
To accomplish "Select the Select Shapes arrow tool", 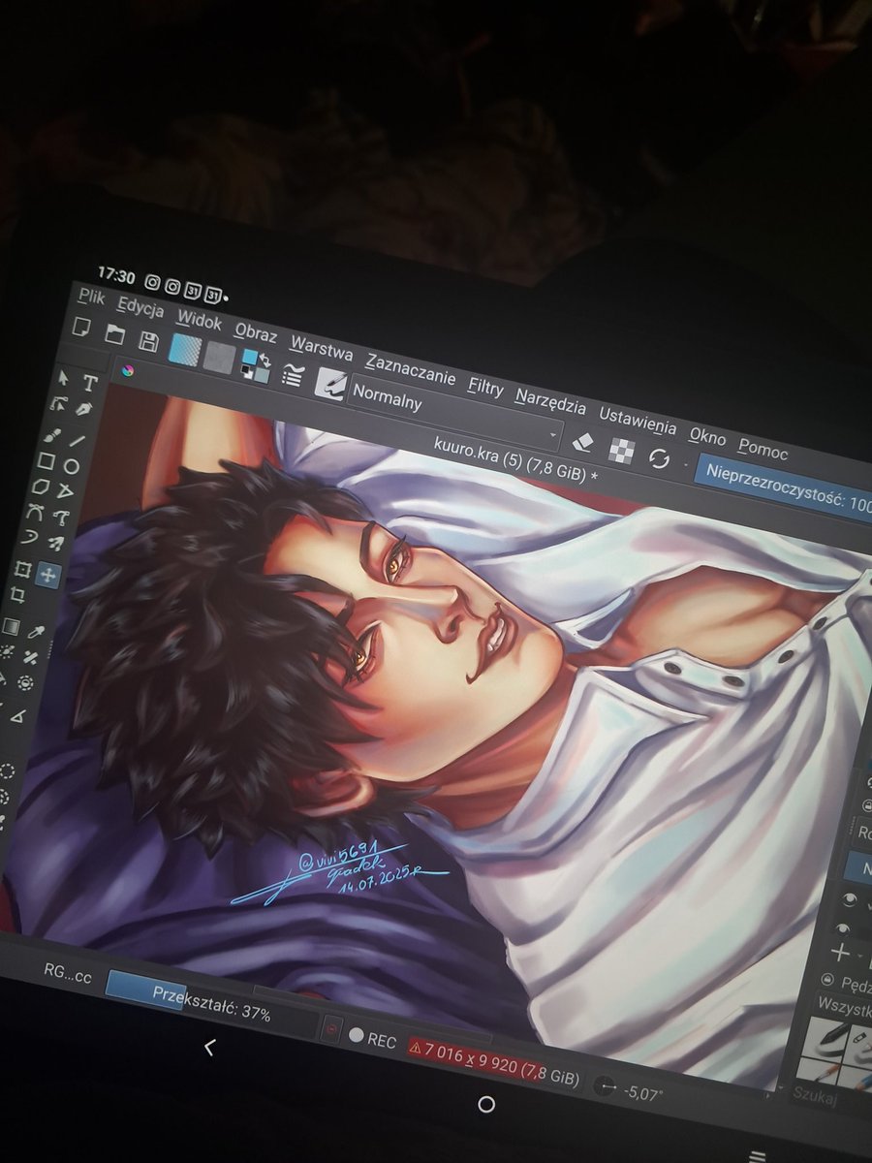I will pyautogui.click(x=64, y=378).
